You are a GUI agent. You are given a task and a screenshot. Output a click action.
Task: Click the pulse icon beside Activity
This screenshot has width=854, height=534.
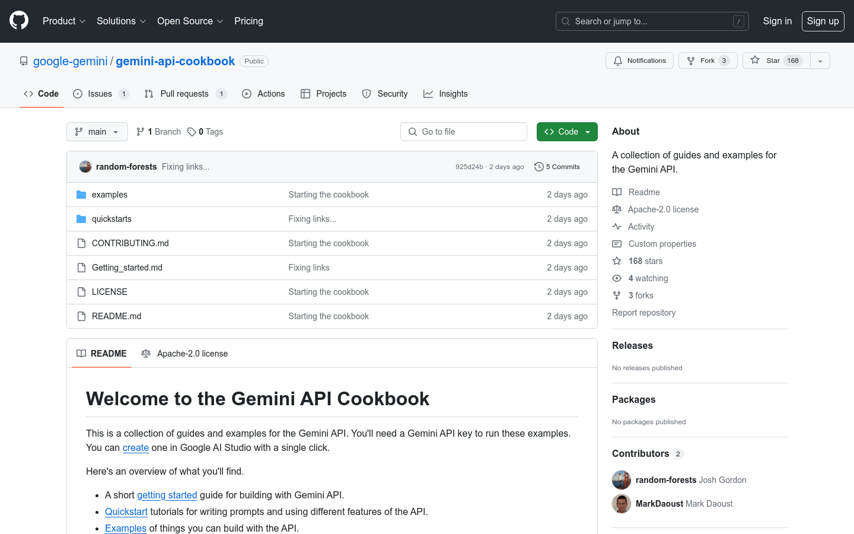[x=617, y=227]
